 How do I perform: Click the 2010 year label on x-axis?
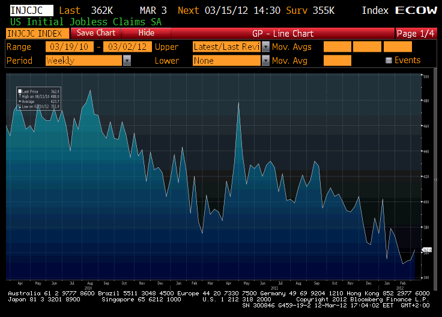coord(88,288)
